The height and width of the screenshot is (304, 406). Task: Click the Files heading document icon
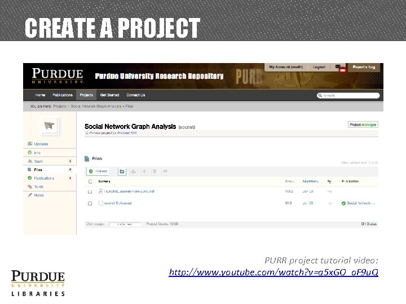click(87, 158)
